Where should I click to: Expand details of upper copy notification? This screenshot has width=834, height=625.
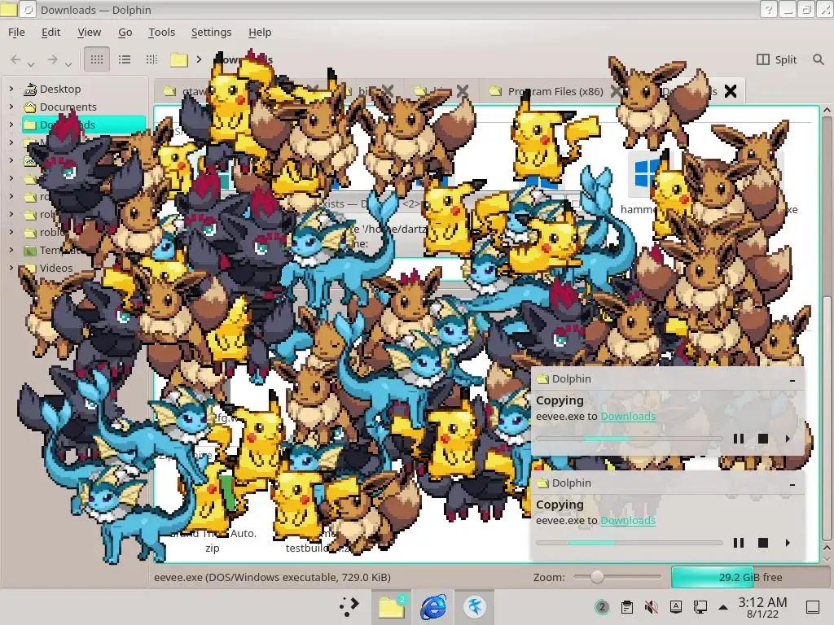(788, 439)
